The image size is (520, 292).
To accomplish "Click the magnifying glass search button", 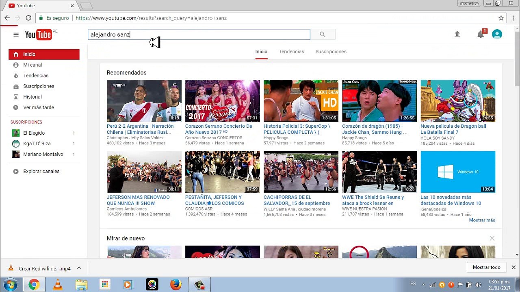I will [x=323, y=34].
